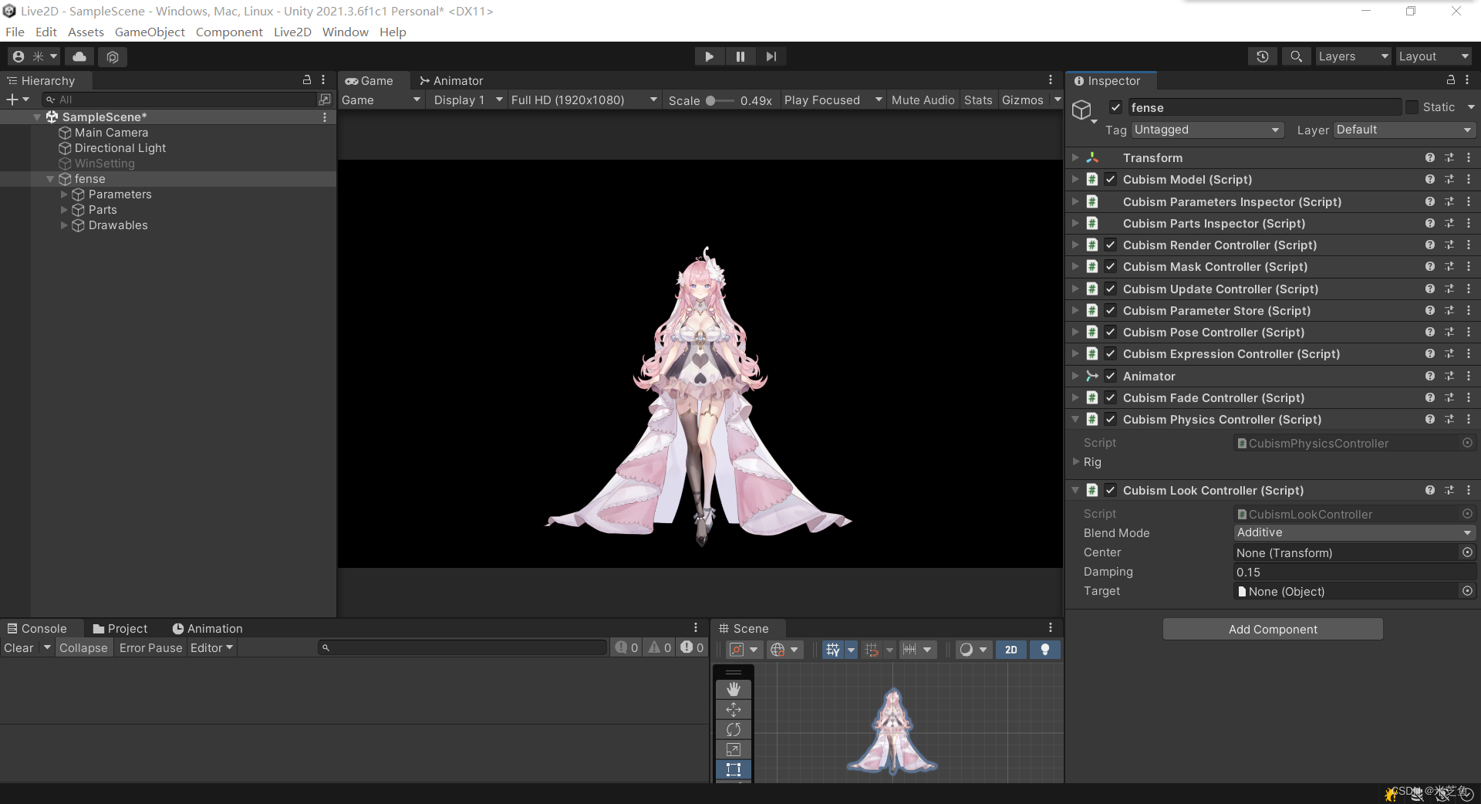Expand the Rig property foldout
This screenshot has height=804, width=1481.
pos(1076,461)
